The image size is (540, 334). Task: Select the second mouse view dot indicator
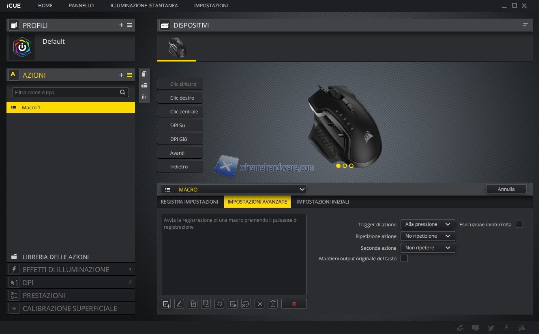345,166
